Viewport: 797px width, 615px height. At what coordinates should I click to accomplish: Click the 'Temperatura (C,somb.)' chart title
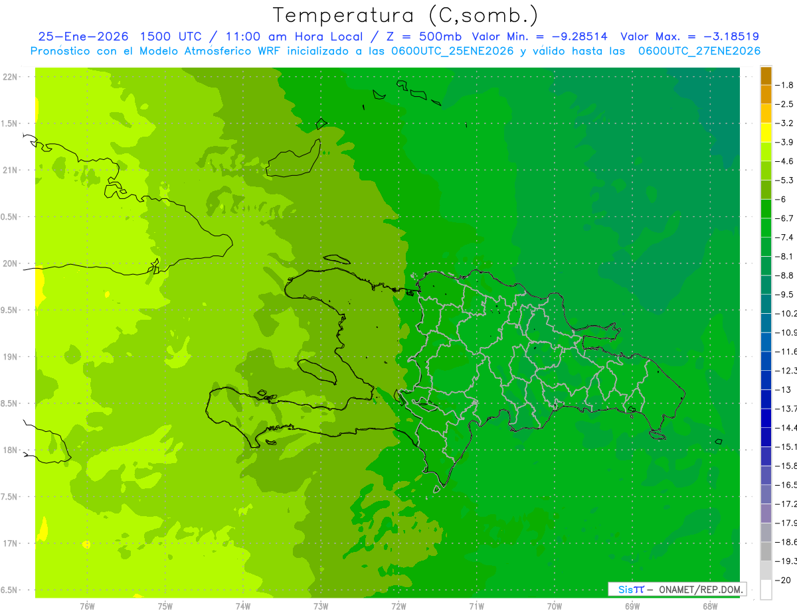406,15
